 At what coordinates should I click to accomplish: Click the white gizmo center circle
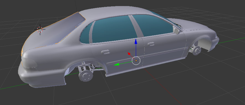click(136, 60)
